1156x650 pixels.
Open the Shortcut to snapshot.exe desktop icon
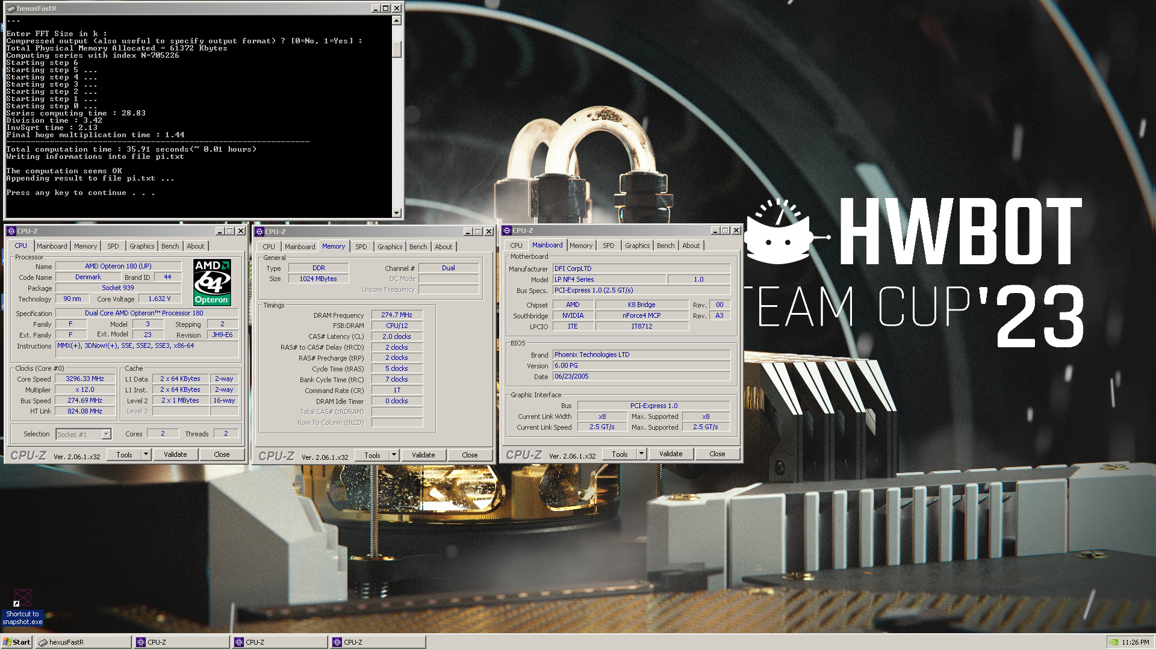click(22, 607)
